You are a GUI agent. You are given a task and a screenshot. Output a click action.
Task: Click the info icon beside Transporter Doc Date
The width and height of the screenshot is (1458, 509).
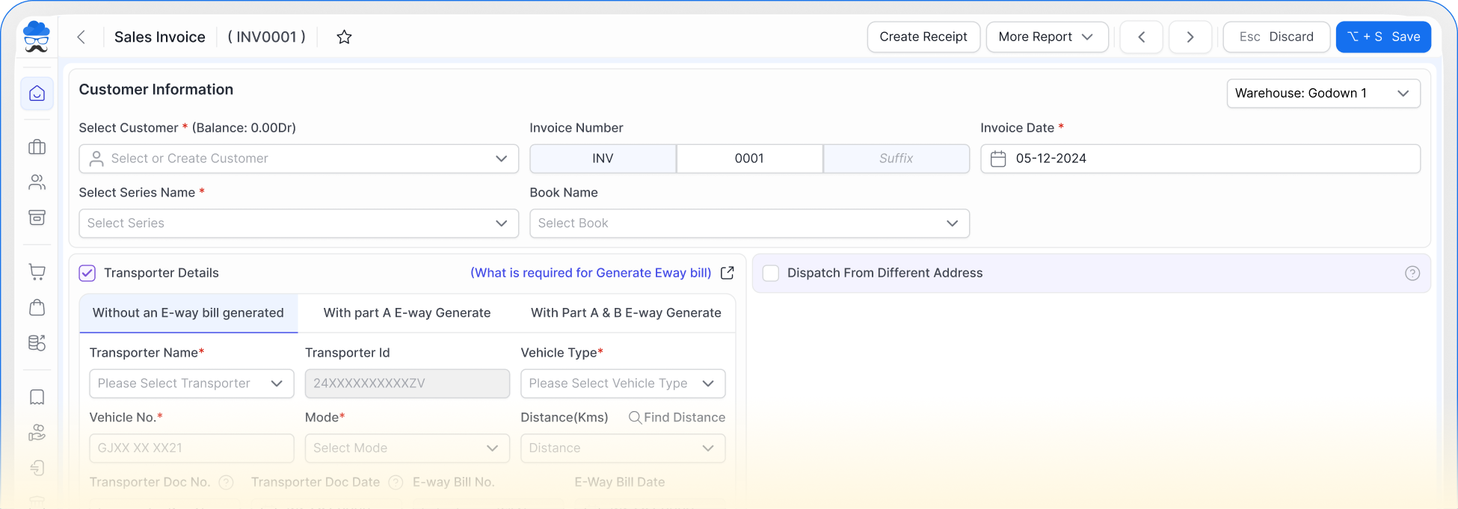pyautogui.click(x=396, y=482)
